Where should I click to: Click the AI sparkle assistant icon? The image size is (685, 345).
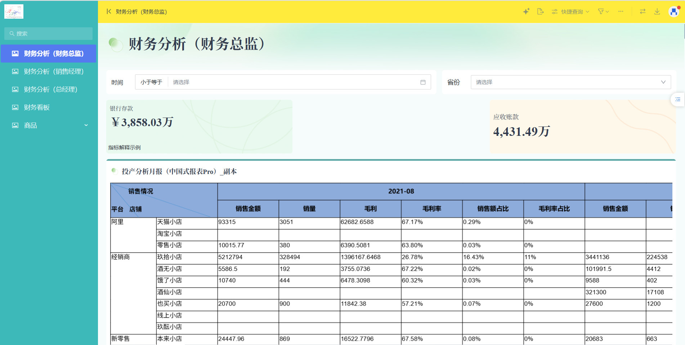[526, 11]
